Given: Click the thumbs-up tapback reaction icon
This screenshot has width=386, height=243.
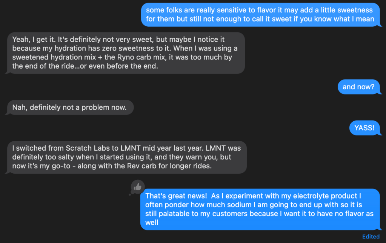Looking at the screenshot, I should (x=138, y=186).
